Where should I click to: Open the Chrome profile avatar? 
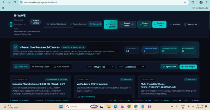point(201,2)
